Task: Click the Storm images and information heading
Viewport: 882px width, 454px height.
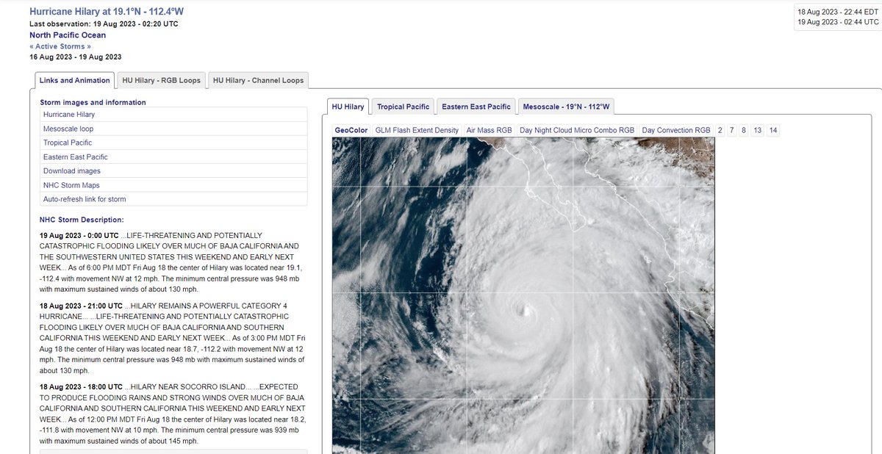Action: (x=93, y=102)
